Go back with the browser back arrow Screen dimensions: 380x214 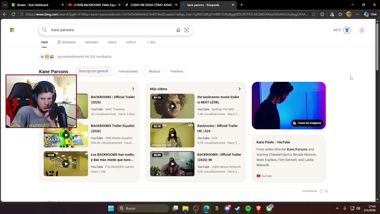[4, 14]
